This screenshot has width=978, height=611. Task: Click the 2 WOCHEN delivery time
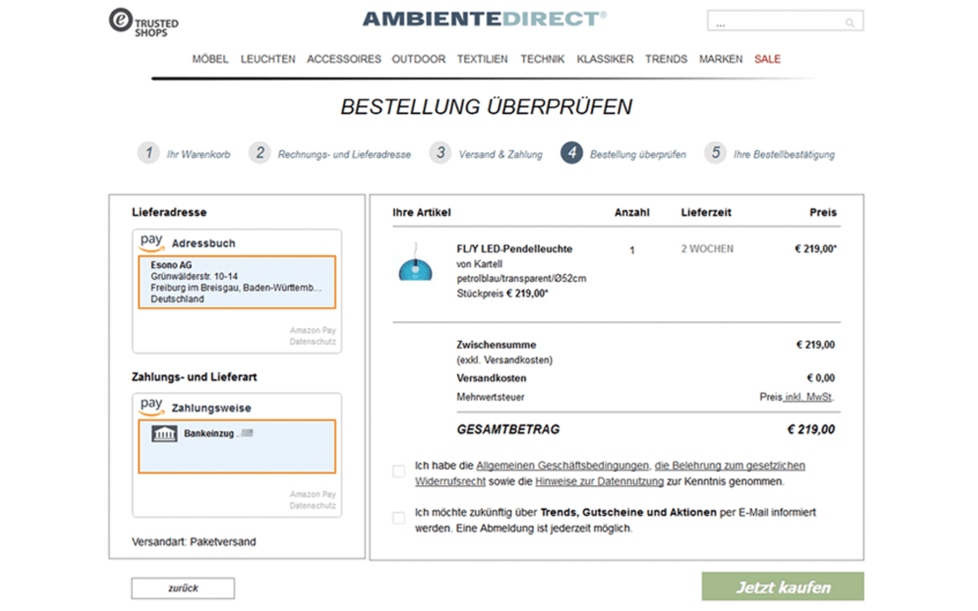click(707, 249)
